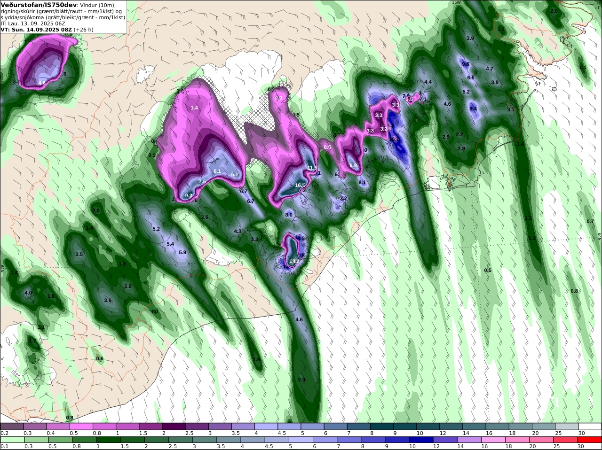Select the dark green rain swatch between 1 and 1.5
602x450 pixels.
[x=108, y=440]
